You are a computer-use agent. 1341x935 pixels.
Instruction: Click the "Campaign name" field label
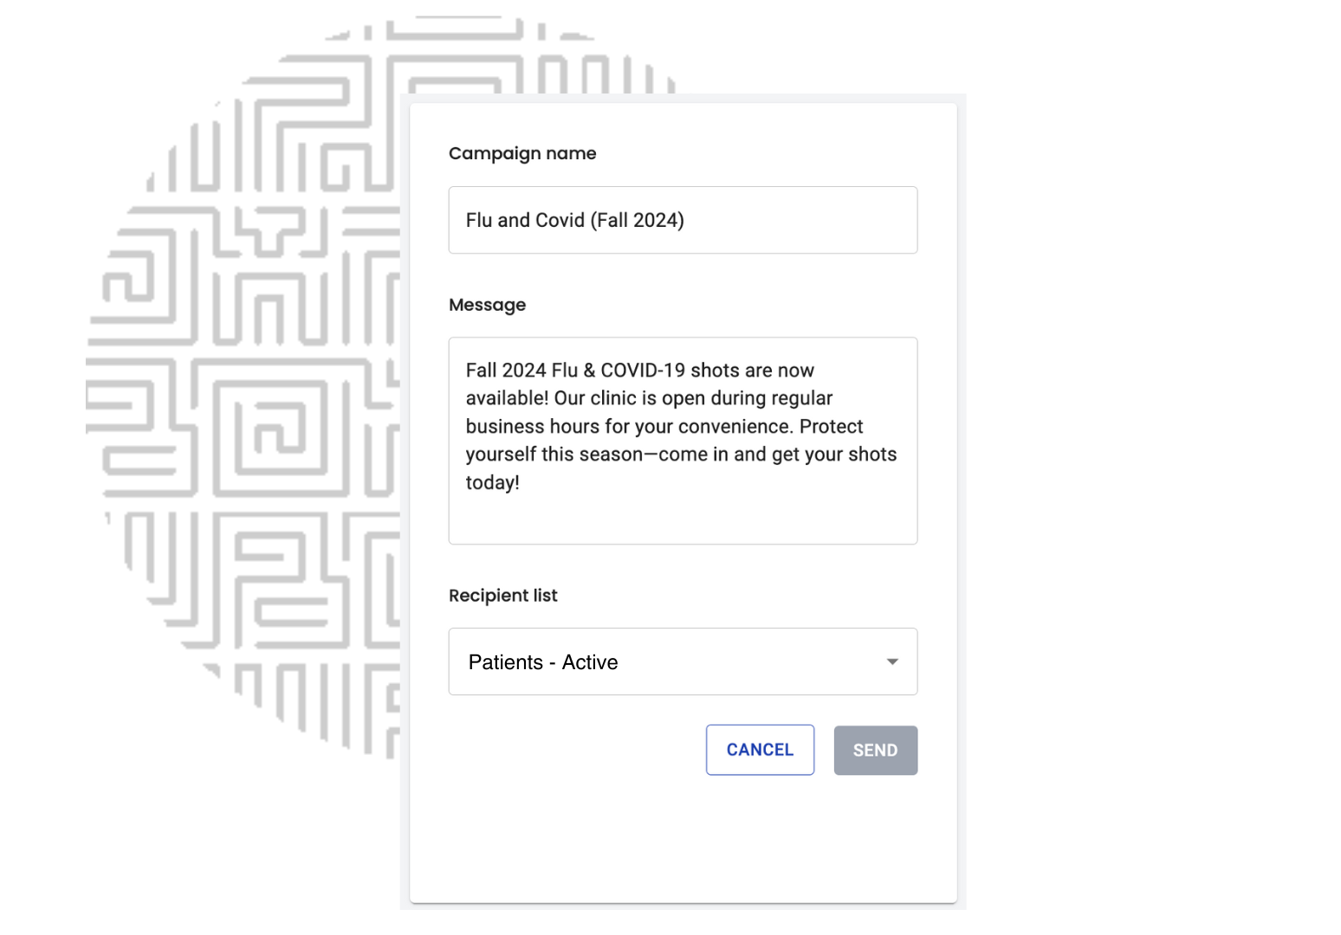[x=522, y=153]
